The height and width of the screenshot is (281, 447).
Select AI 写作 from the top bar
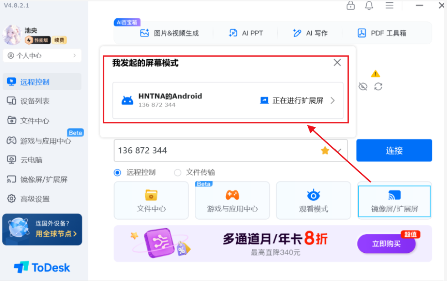tap(310, 32)
